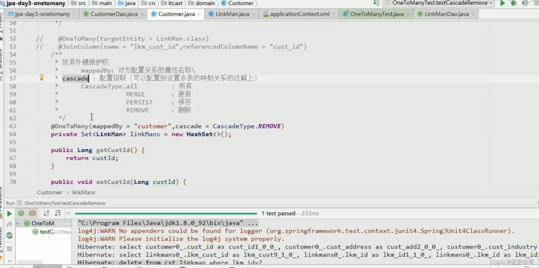
Task: Click Run with Coverage icon in top toolbar
Action: (525, 3)
